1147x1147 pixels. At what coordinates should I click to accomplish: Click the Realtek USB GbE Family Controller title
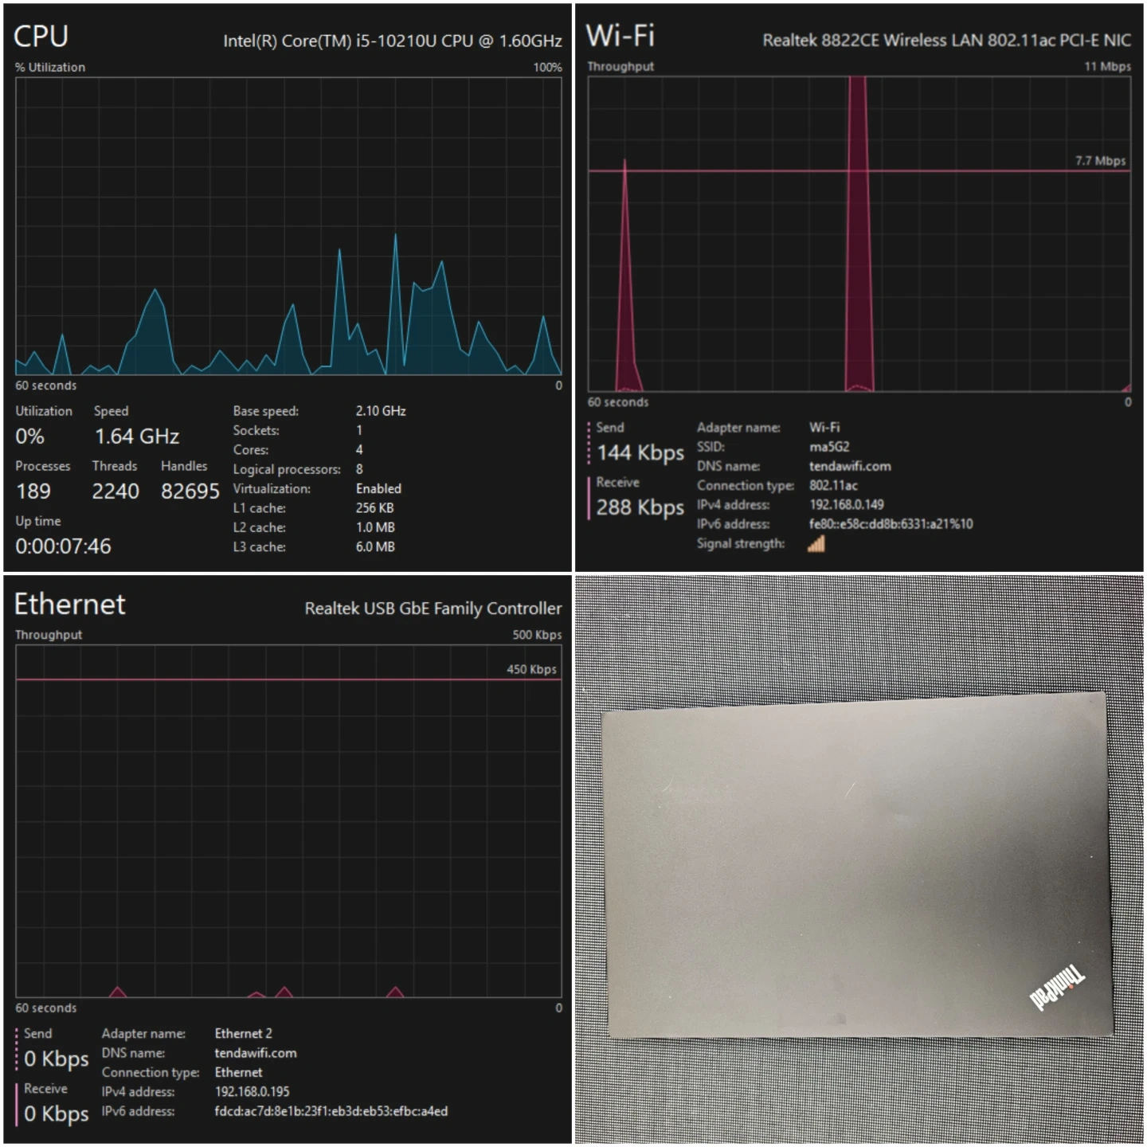(433, 609)
